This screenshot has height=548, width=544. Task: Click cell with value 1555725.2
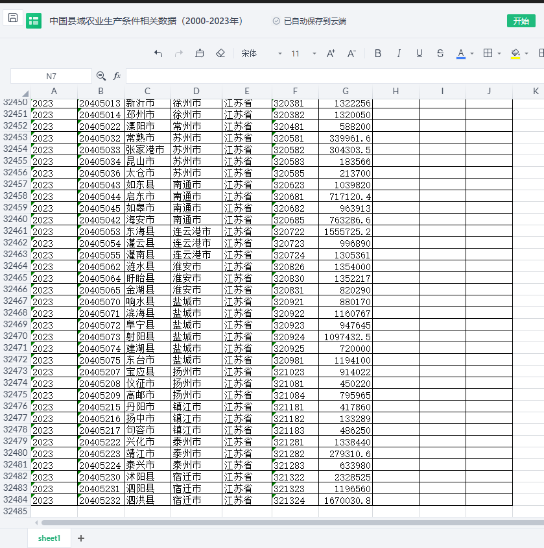pyautogui.click(x=346, y=231)
